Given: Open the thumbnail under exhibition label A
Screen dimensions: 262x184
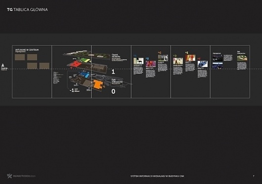Looking at the screenshot, I should pos(138,61).
